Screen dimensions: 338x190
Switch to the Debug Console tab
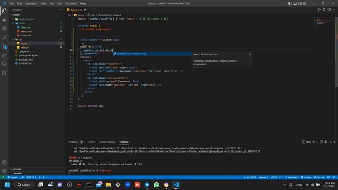click(x=107, y=142)
